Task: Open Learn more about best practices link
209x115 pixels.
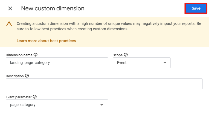Action: point(46,41)
